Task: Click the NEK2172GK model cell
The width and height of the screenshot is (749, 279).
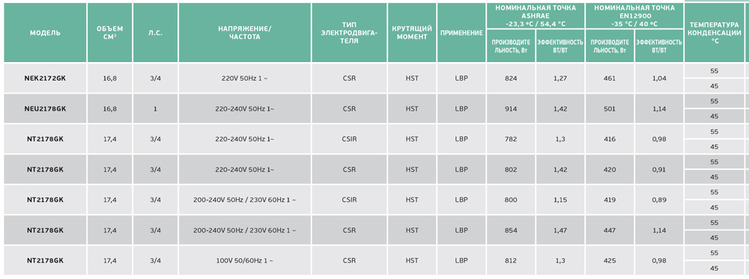Action: click(x=46, y=79)
